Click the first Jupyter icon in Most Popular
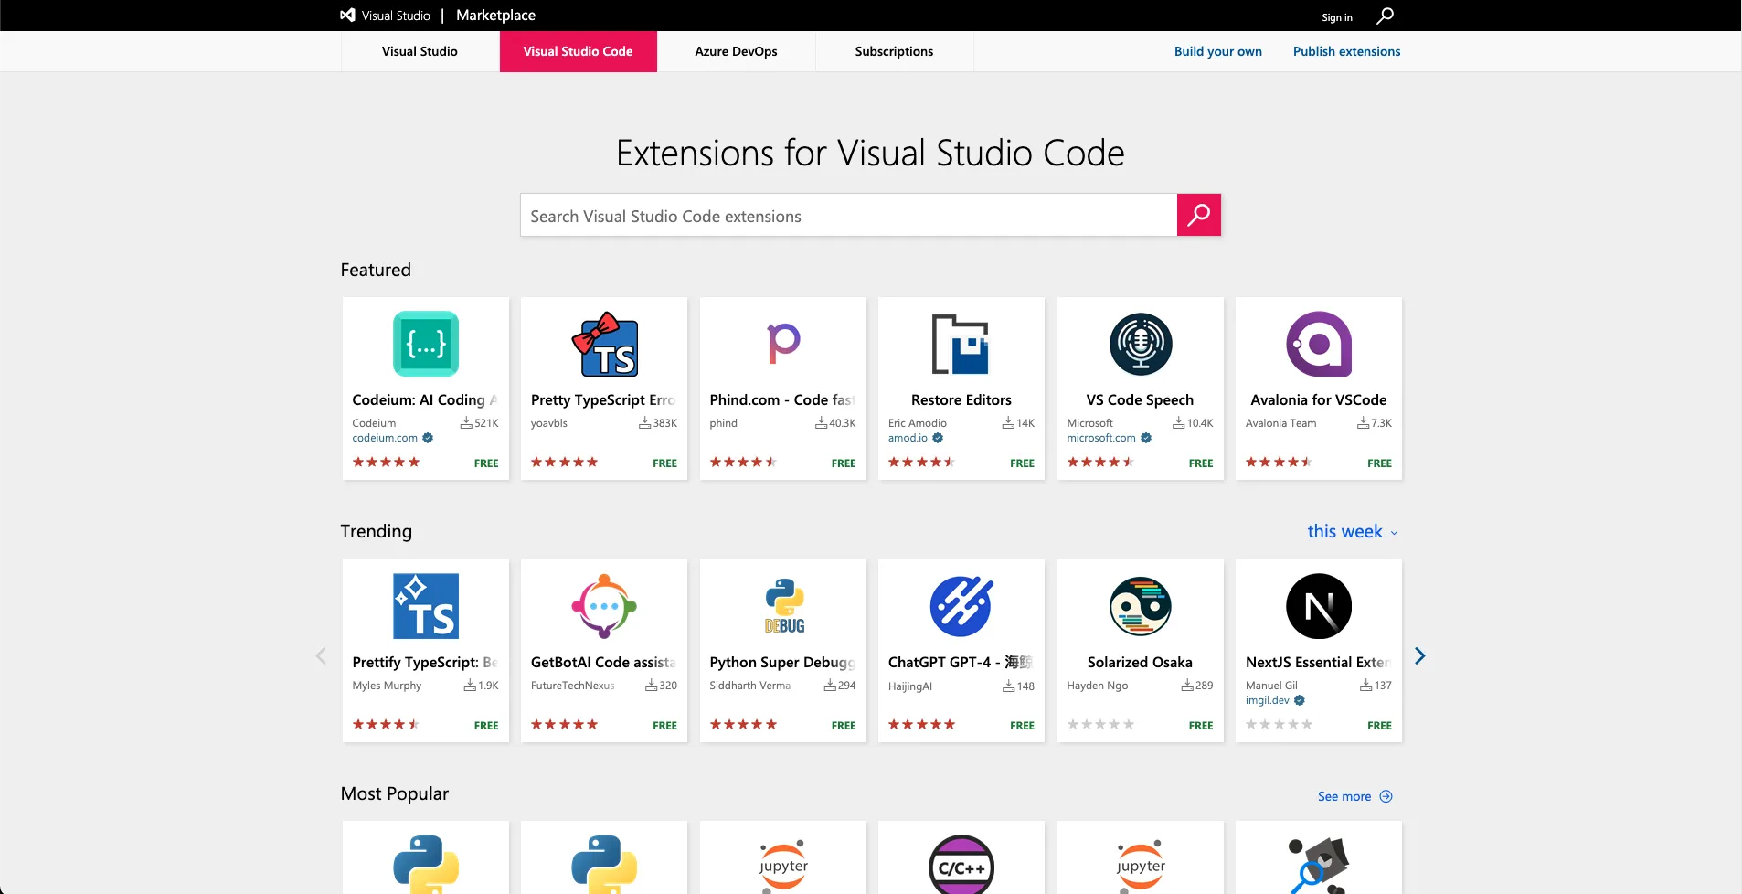The height and width of the screenshot is (894, 1742). [x=783, y=865]
